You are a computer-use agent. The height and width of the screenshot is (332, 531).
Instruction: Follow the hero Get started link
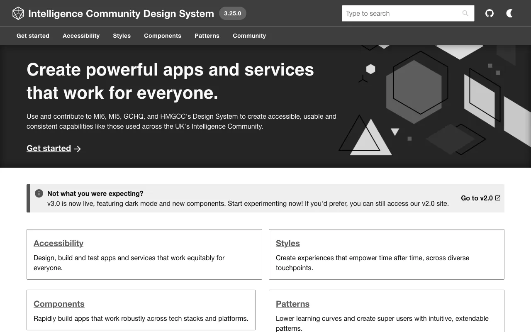pyautogui.click(x=49, y=148)
